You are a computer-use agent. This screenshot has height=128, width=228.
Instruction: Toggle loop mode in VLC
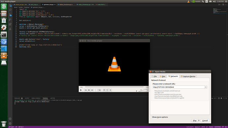point(107,90)
